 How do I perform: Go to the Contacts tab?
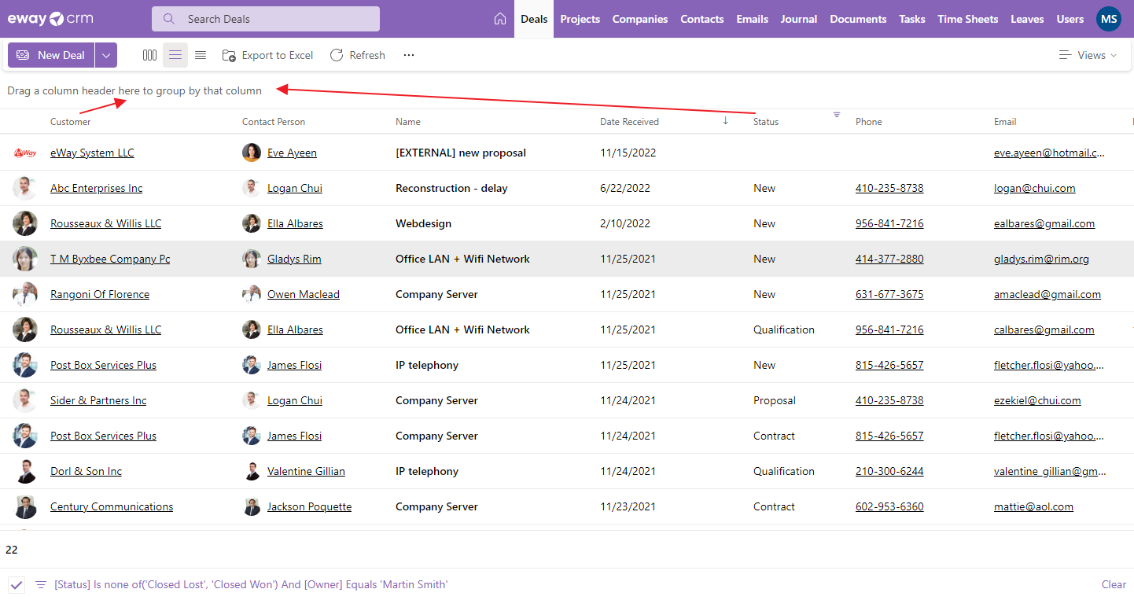(x=701, y=19)
